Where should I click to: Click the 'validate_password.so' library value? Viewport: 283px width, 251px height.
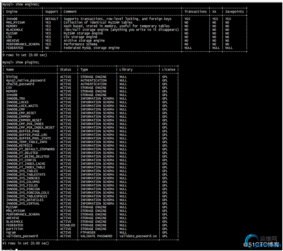(138, 236)
